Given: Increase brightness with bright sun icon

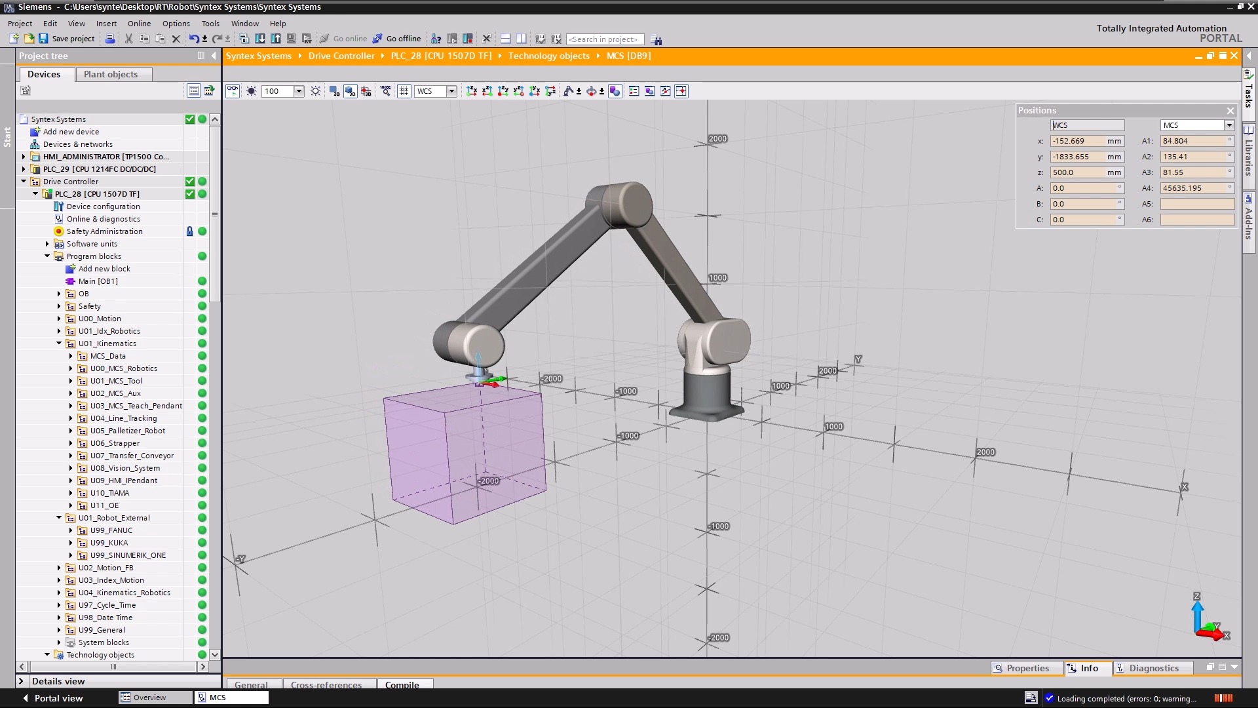Looking at the screenshot, I should 316,91.
